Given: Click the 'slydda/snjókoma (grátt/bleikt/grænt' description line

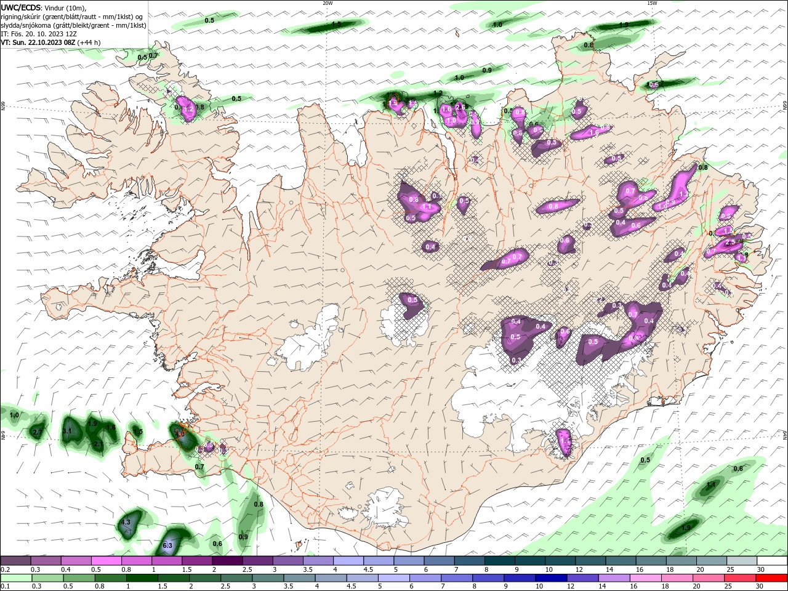Looking at the screenshot, I should point(73,25).
